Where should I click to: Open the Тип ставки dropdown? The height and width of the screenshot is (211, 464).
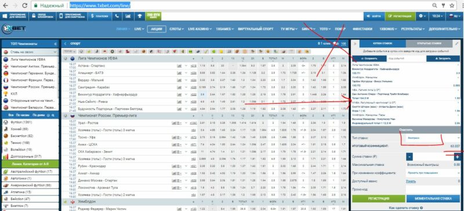pyautogui.click(x=433, y=138)
